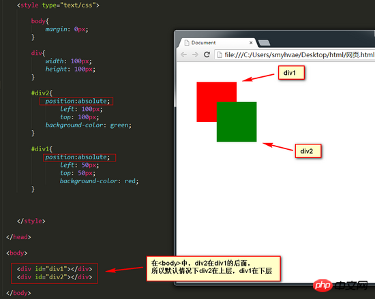Click the php 中文网 logo

click(x=340, y=285)
